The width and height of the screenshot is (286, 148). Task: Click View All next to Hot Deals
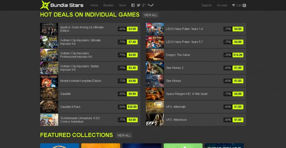151,15
